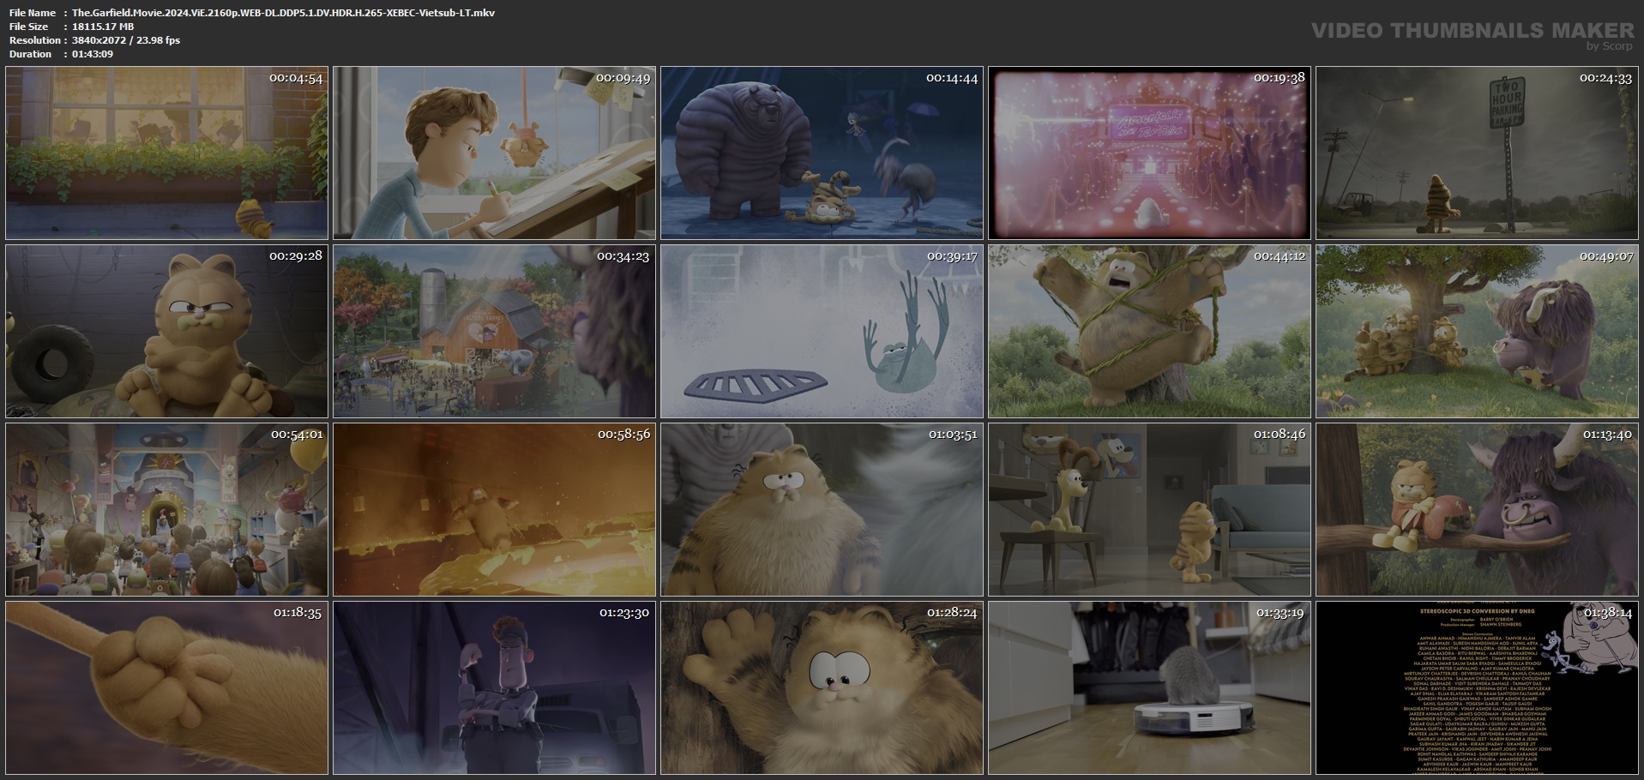Click the 00:44:12 thumbnail of cat tied to tree
Viewport: 1644px width, 780px height.
pos(1149,331)
